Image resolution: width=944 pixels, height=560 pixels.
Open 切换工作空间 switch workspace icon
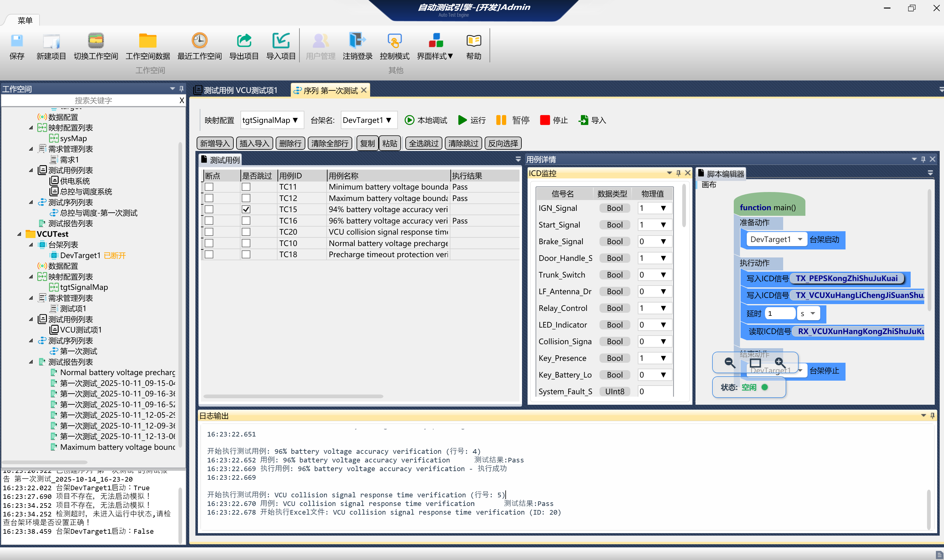pos(96,41)
